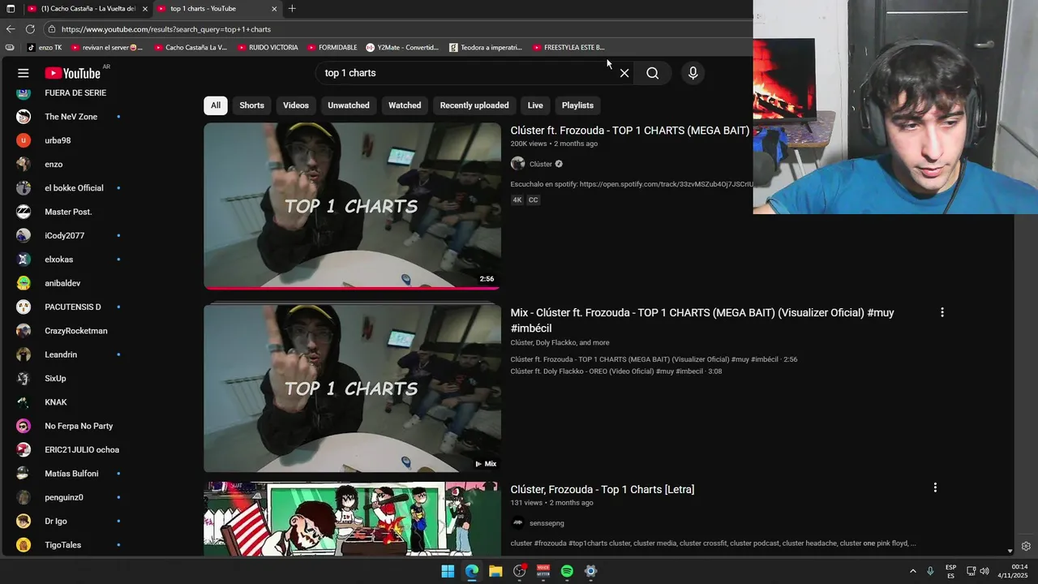Open the Teodora a imperatri... bookmark

(486, 48)
